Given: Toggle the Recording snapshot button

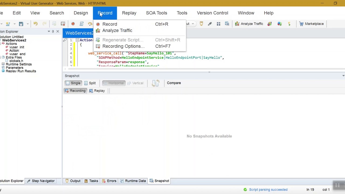Looking at the screenshot, I should point(75,91).
